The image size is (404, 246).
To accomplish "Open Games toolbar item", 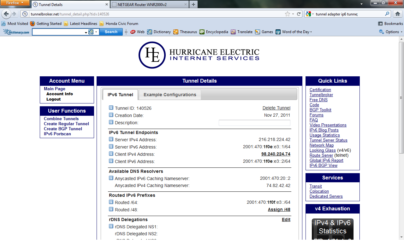I will [264, 32].
